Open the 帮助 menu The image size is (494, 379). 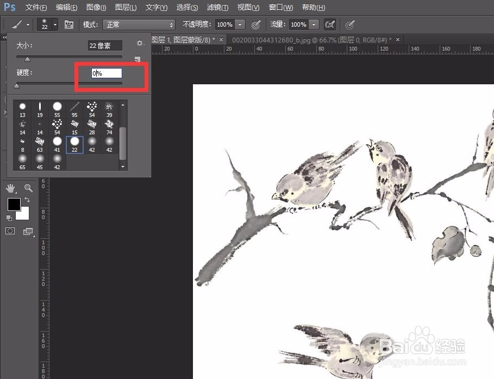314,7
